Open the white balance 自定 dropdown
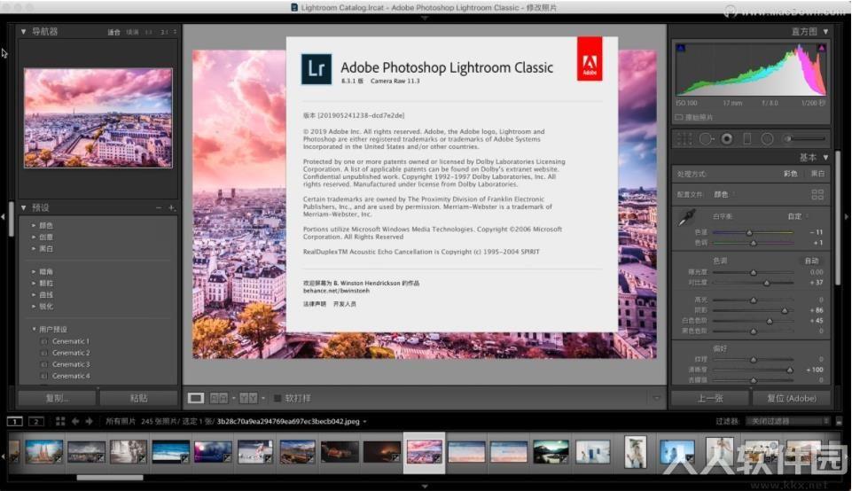This screenshot has width=852, height=491. coord(798,216)
